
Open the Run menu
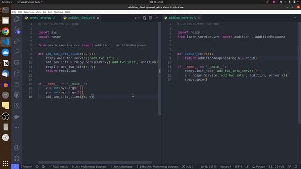(50, 12)
